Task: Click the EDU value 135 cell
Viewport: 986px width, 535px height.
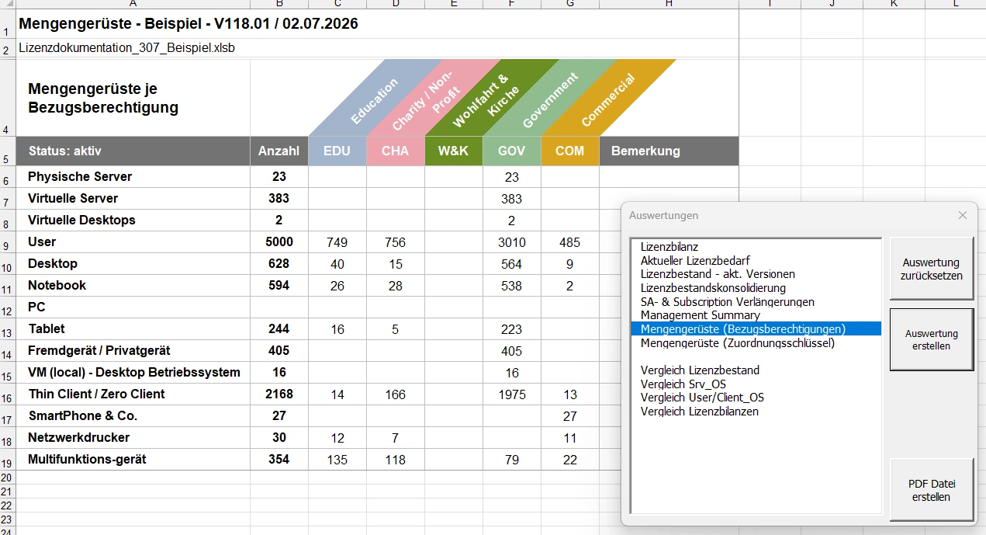Action: (337, 459)
